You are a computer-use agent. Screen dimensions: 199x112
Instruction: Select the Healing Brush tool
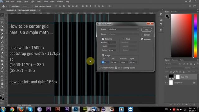pos(2,38)
